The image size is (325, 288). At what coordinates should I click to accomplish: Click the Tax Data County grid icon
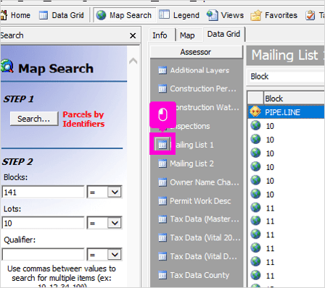point(162,275)
